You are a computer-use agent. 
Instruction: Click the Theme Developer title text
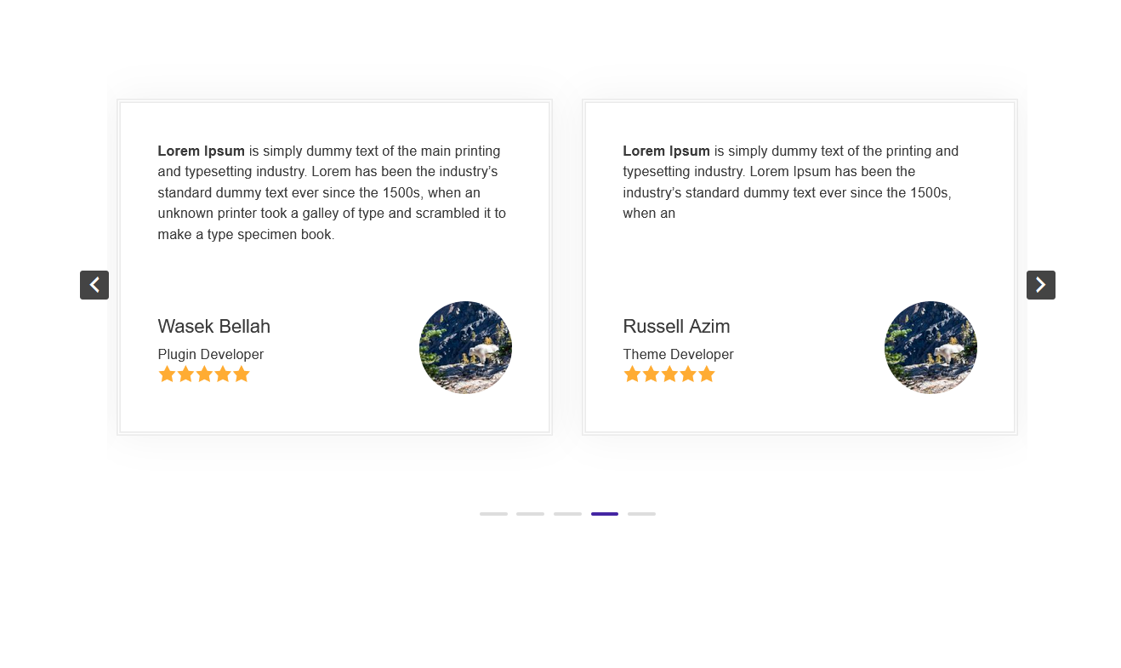678,354
